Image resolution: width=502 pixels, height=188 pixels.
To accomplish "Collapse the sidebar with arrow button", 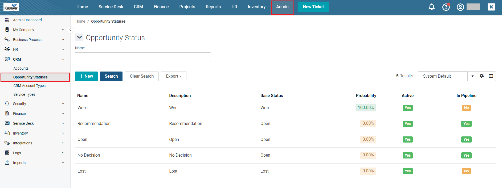I will tap(70, 30).
